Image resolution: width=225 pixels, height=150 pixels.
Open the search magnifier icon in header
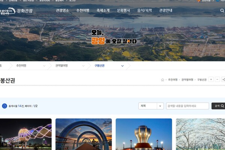[222, 10]
